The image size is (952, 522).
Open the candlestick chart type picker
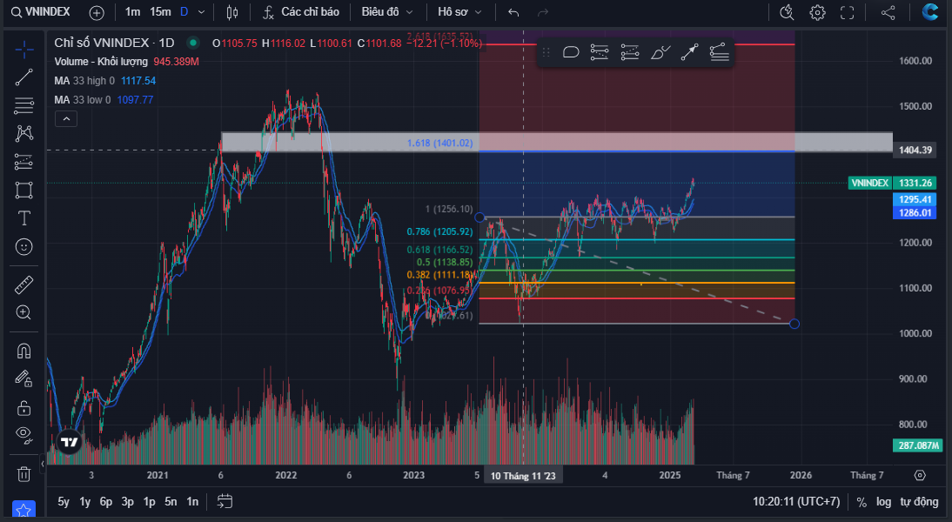pos(232,12)
